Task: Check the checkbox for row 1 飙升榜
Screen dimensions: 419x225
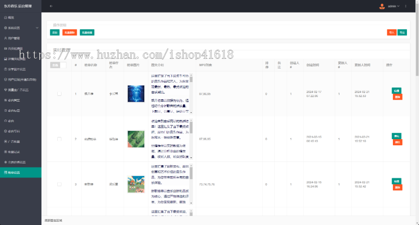Action: point(59,94)
